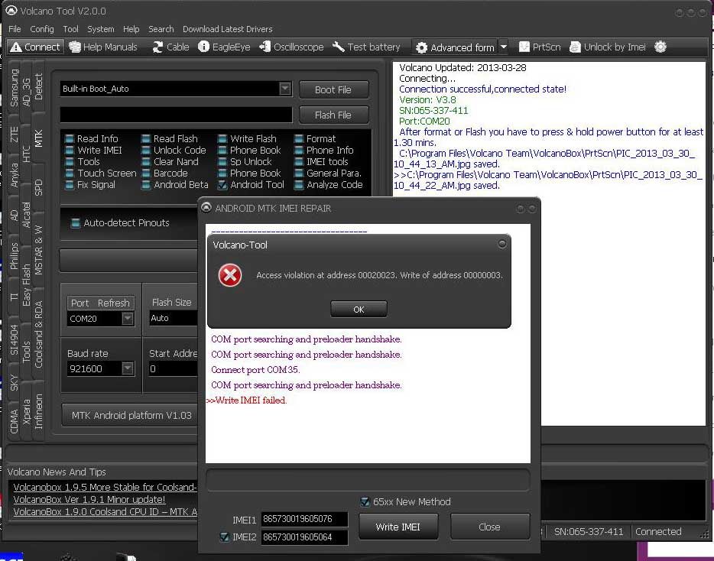
Task: Select the Read Flash option
Action: click(170, 138)
